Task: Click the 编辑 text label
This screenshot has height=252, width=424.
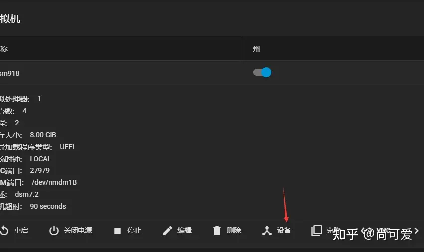Action: (x=185, y=230)
